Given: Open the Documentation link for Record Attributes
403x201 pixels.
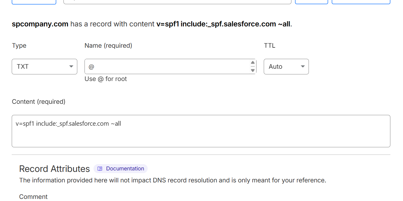Looking at the screenshot, I should [x=125, y=169].
